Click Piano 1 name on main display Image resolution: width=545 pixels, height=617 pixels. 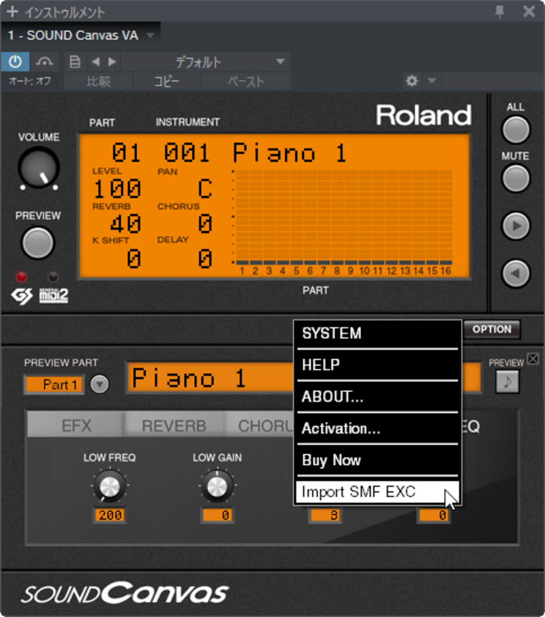click(x=290, y=153)
